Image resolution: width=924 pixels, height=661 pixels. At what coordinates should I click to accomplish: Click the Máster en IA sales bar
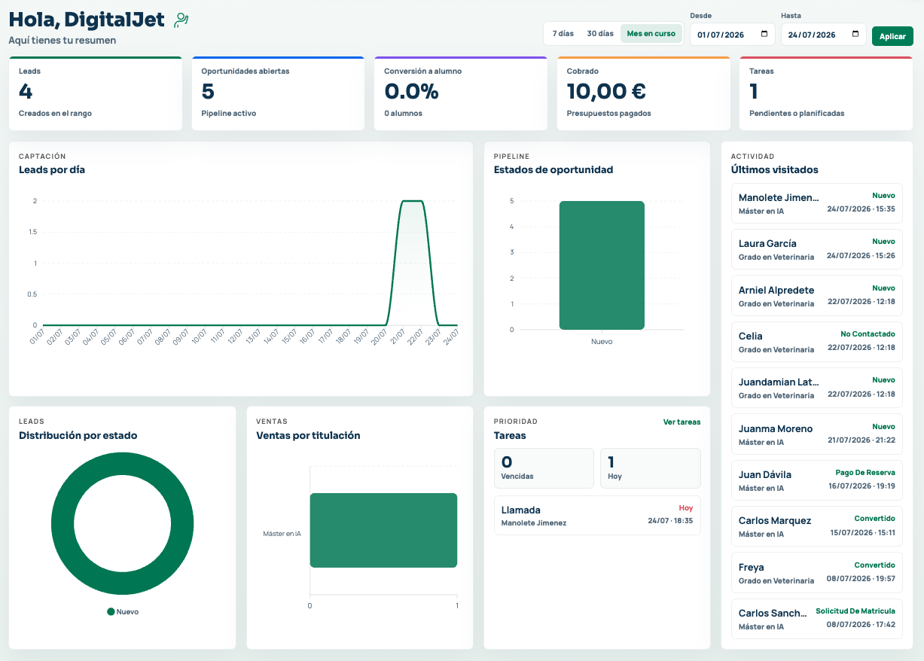(383, 530)
